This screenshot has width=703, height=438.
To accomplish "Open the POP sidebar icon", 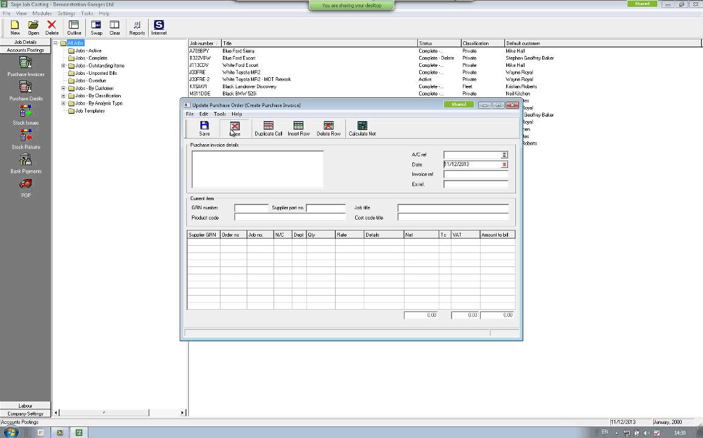I will pos(26,187).
